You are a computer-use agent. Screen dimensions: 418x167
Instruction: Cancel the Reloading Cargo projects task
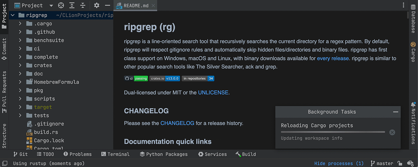pyautogui.click(x=392, y=132)
